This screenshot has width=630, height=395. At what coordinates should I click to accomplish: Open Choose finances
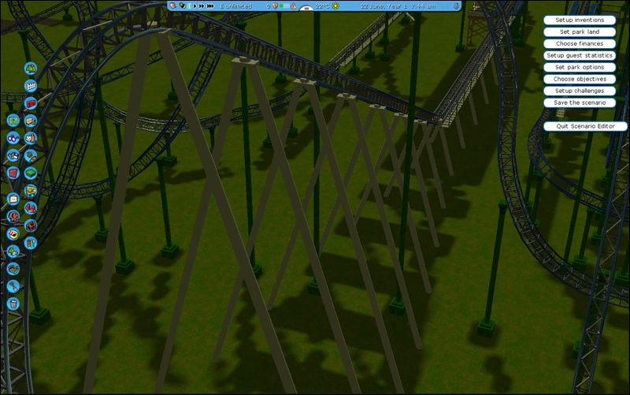[x=580, y=43]
